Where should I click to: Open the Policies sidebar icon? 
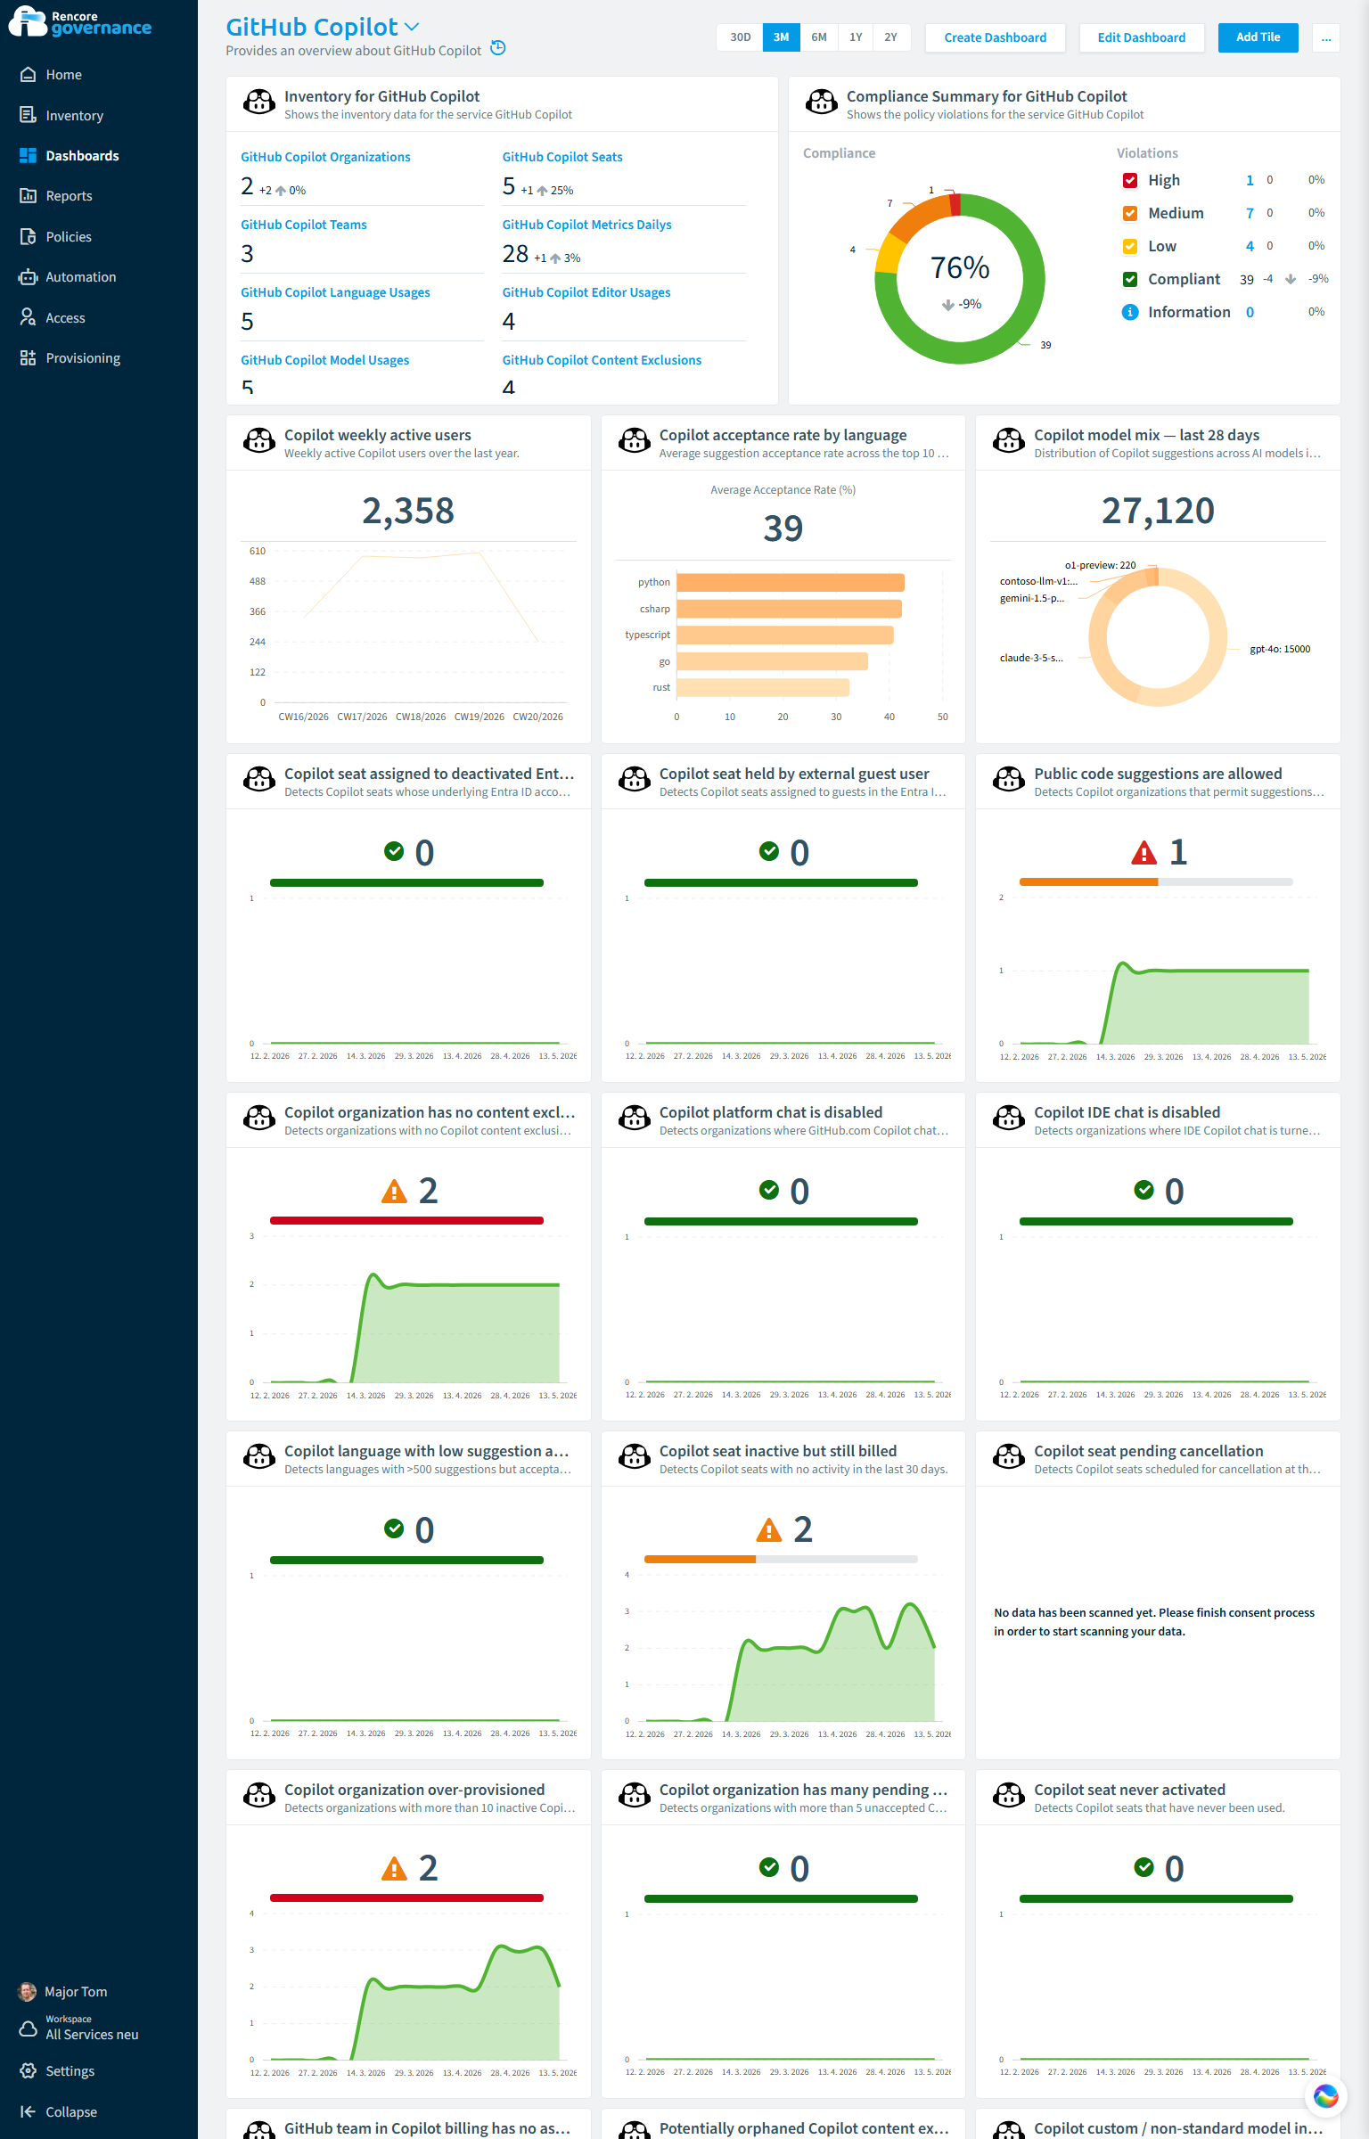point(28,236)
